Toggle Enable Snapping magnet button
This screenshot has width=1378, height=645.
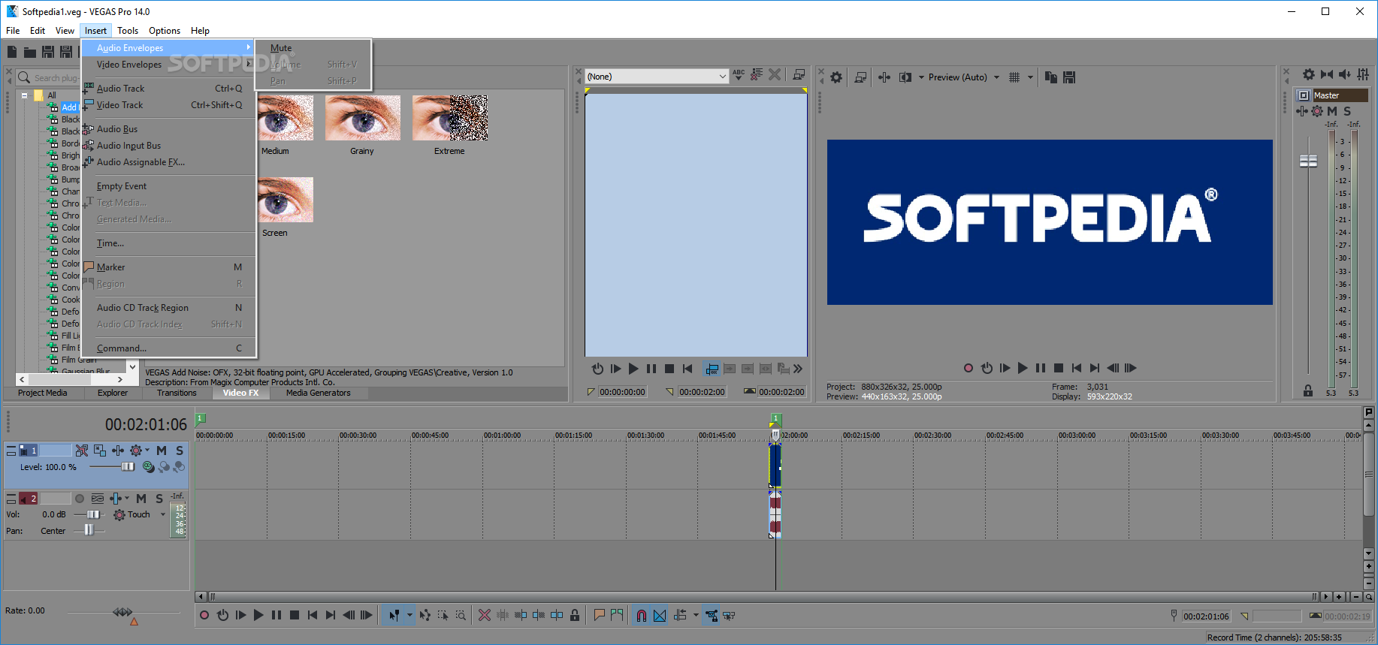[642, 616]
